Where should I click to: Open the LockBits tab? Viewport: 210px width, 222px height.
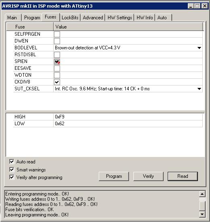[70, 18]
